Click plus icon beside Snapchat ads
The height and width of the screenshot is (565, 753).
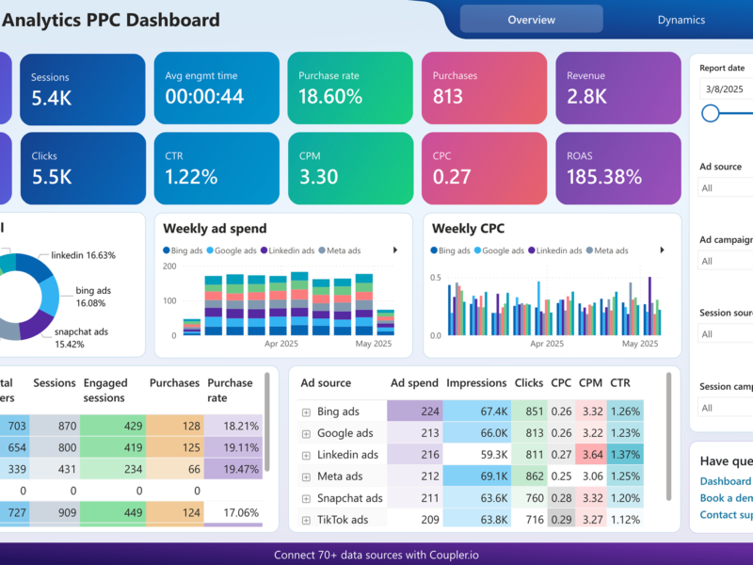[306, 499]
